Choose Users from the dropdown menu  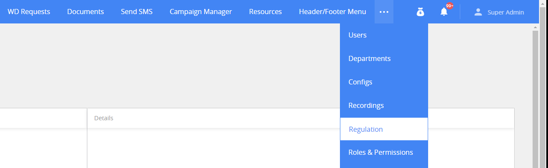click(384, 35)
